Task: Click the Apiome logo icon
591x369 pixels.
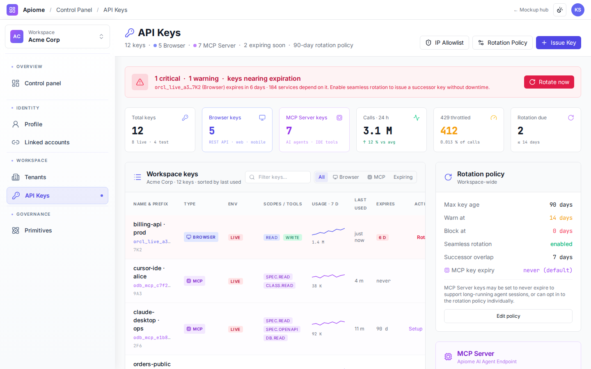Action: pyautogui.click(x=12, y=10)
